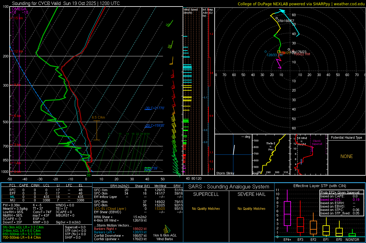Click 'SARS - Sounding Analogue System' heading
This screenshot has width=366, height=243.
pos(229,187)
